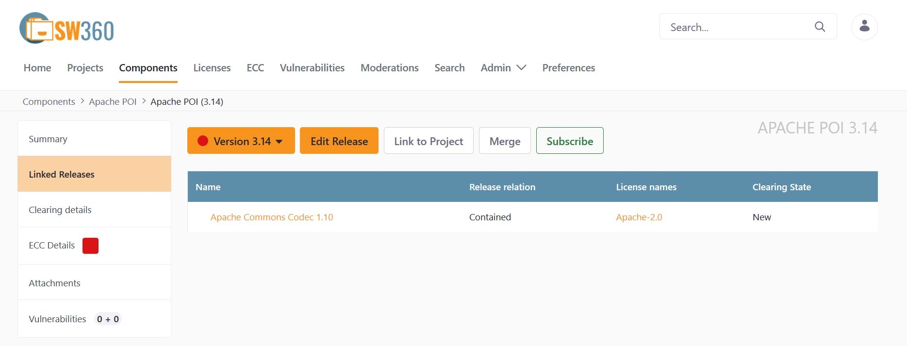Open Vulnerabilities sidebar entry
This screenshot has height=346, width=907.
(94, 319)
